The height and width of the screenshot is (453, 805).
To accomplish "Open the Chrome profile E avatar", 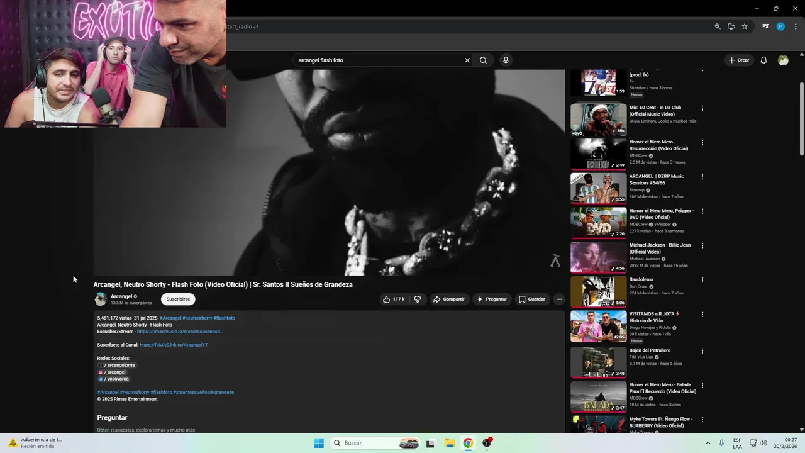I will 780,26.
